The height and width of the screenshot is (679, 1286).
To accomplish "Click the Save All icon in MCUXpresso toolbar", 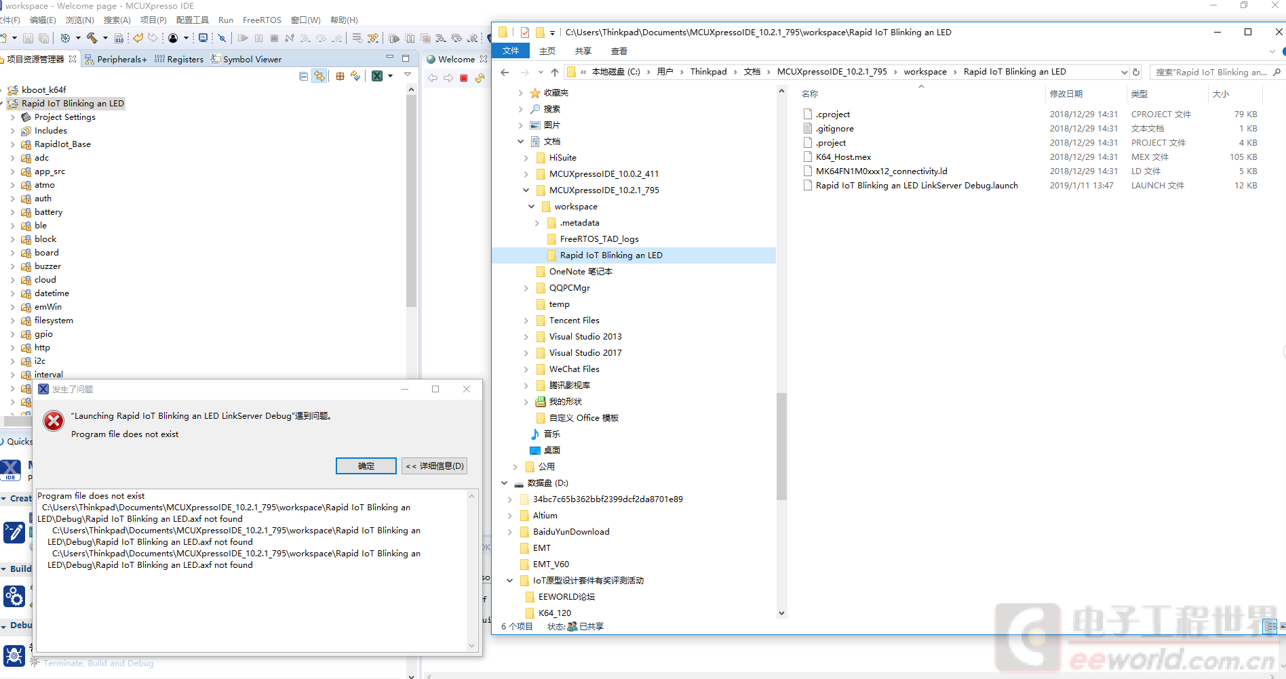I will tap(43, 39).
